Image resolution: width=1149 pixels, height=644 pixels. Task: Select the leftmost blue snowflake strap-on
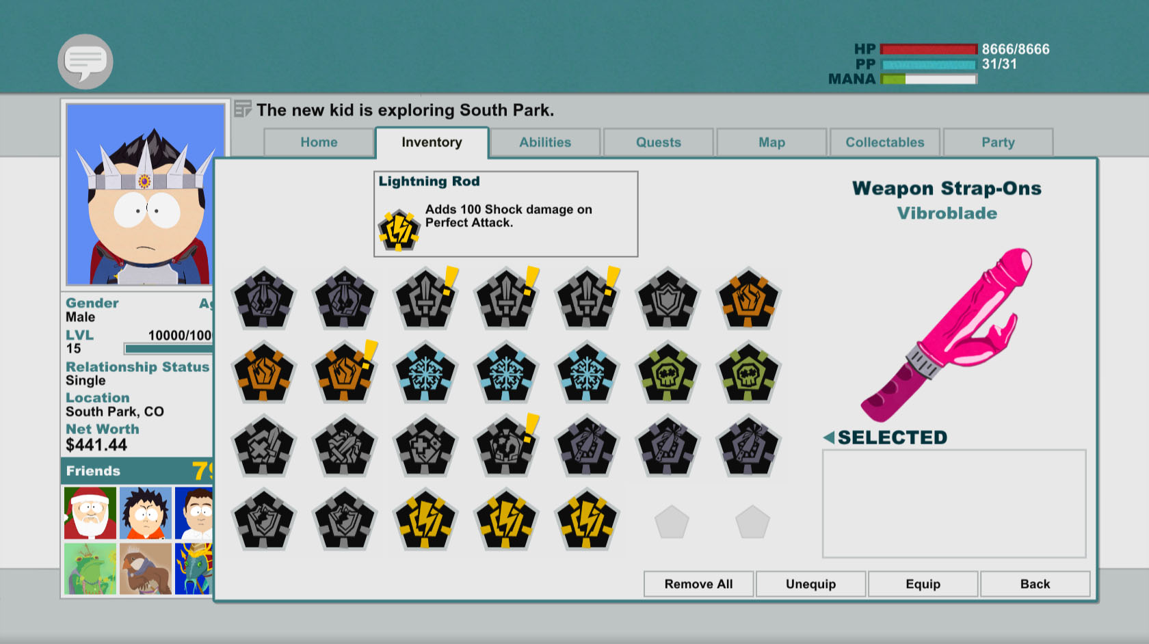point(425,373)
